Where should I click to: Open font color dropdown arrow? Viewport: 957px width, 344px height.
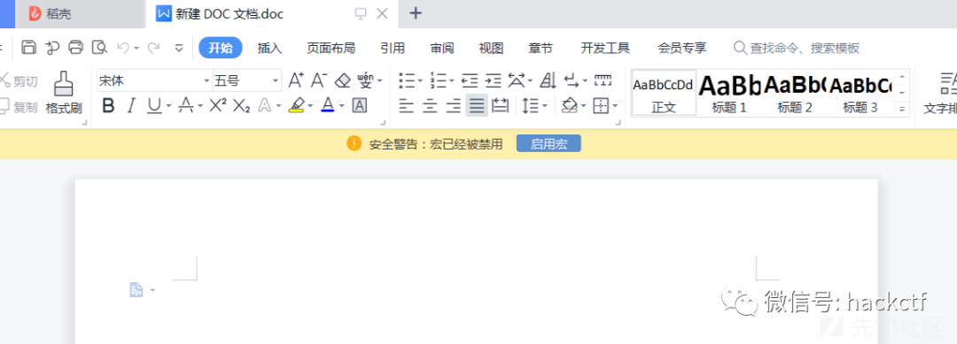pos(341,106)
